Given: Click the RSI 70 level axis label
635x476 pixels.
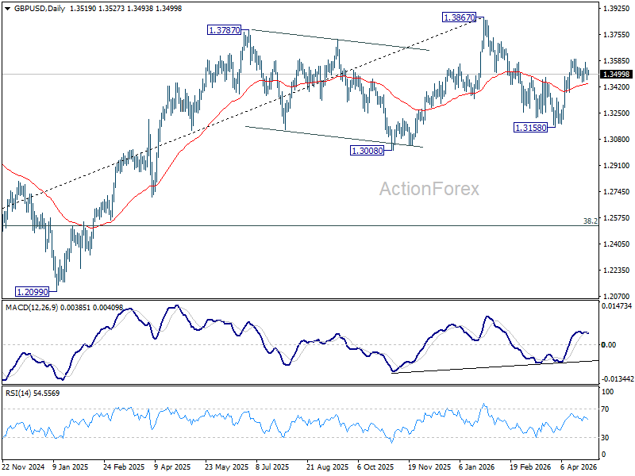Looking at the screenshot, I should point(605,409).
